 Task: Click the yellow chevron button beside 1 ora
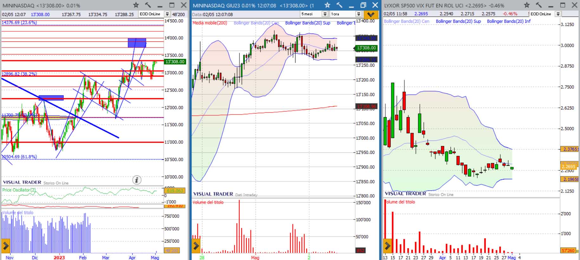coord(370,14)
